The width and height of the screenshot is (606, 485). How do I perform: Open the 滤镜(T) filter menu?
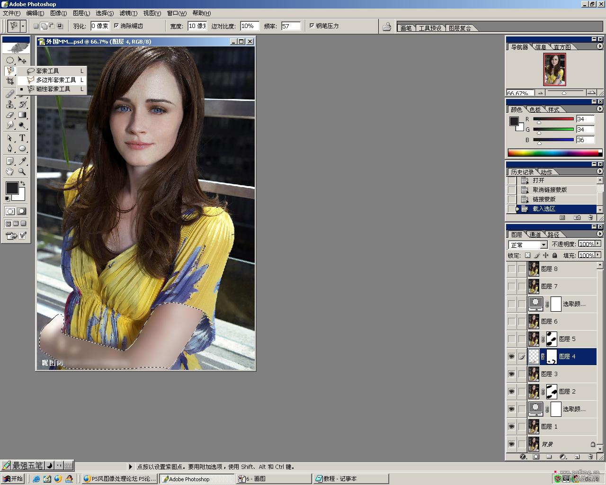click(x=128, y=13)
